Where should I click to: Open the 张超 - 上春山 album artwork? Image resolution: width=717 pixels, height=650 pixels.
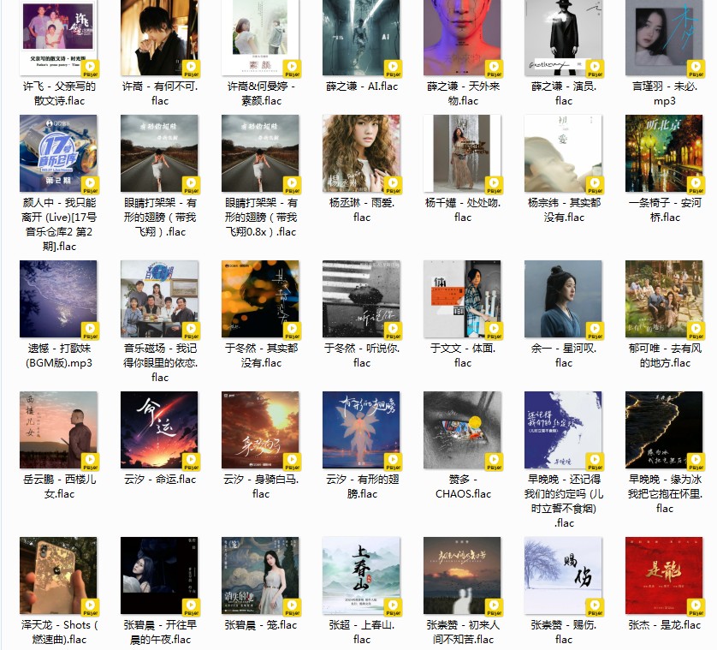(x=361, y=574)
